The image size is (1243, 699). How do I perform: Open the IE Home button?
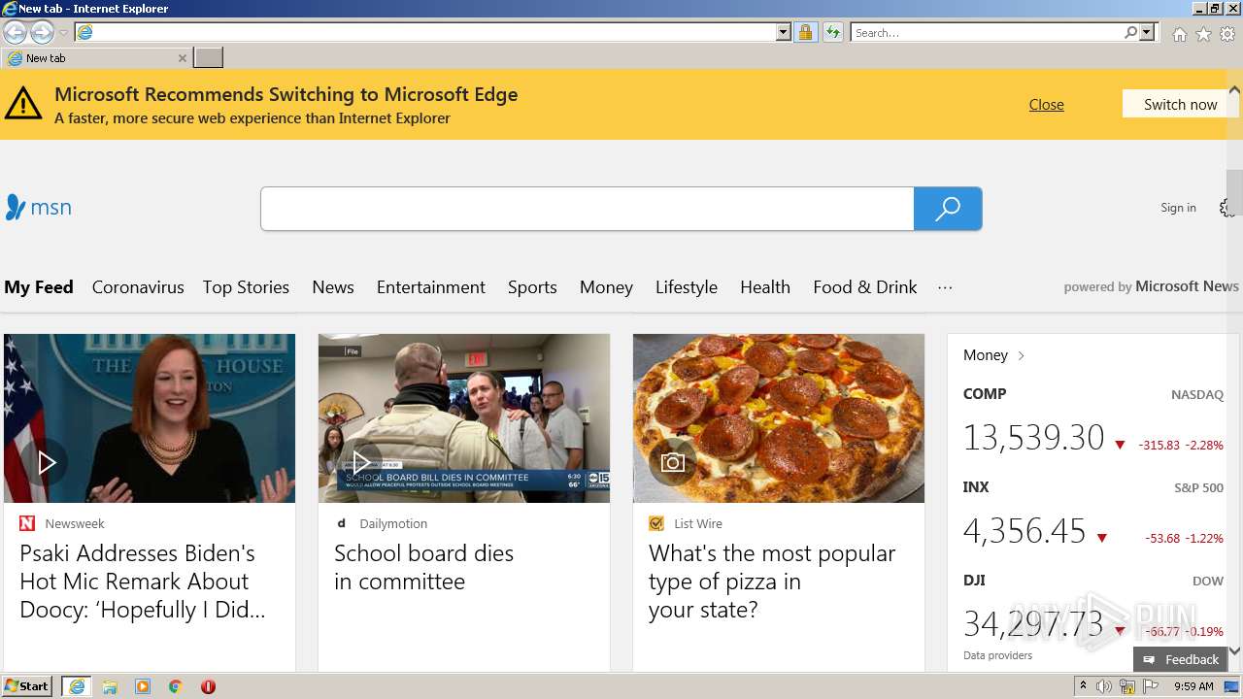pos(1179,34)
